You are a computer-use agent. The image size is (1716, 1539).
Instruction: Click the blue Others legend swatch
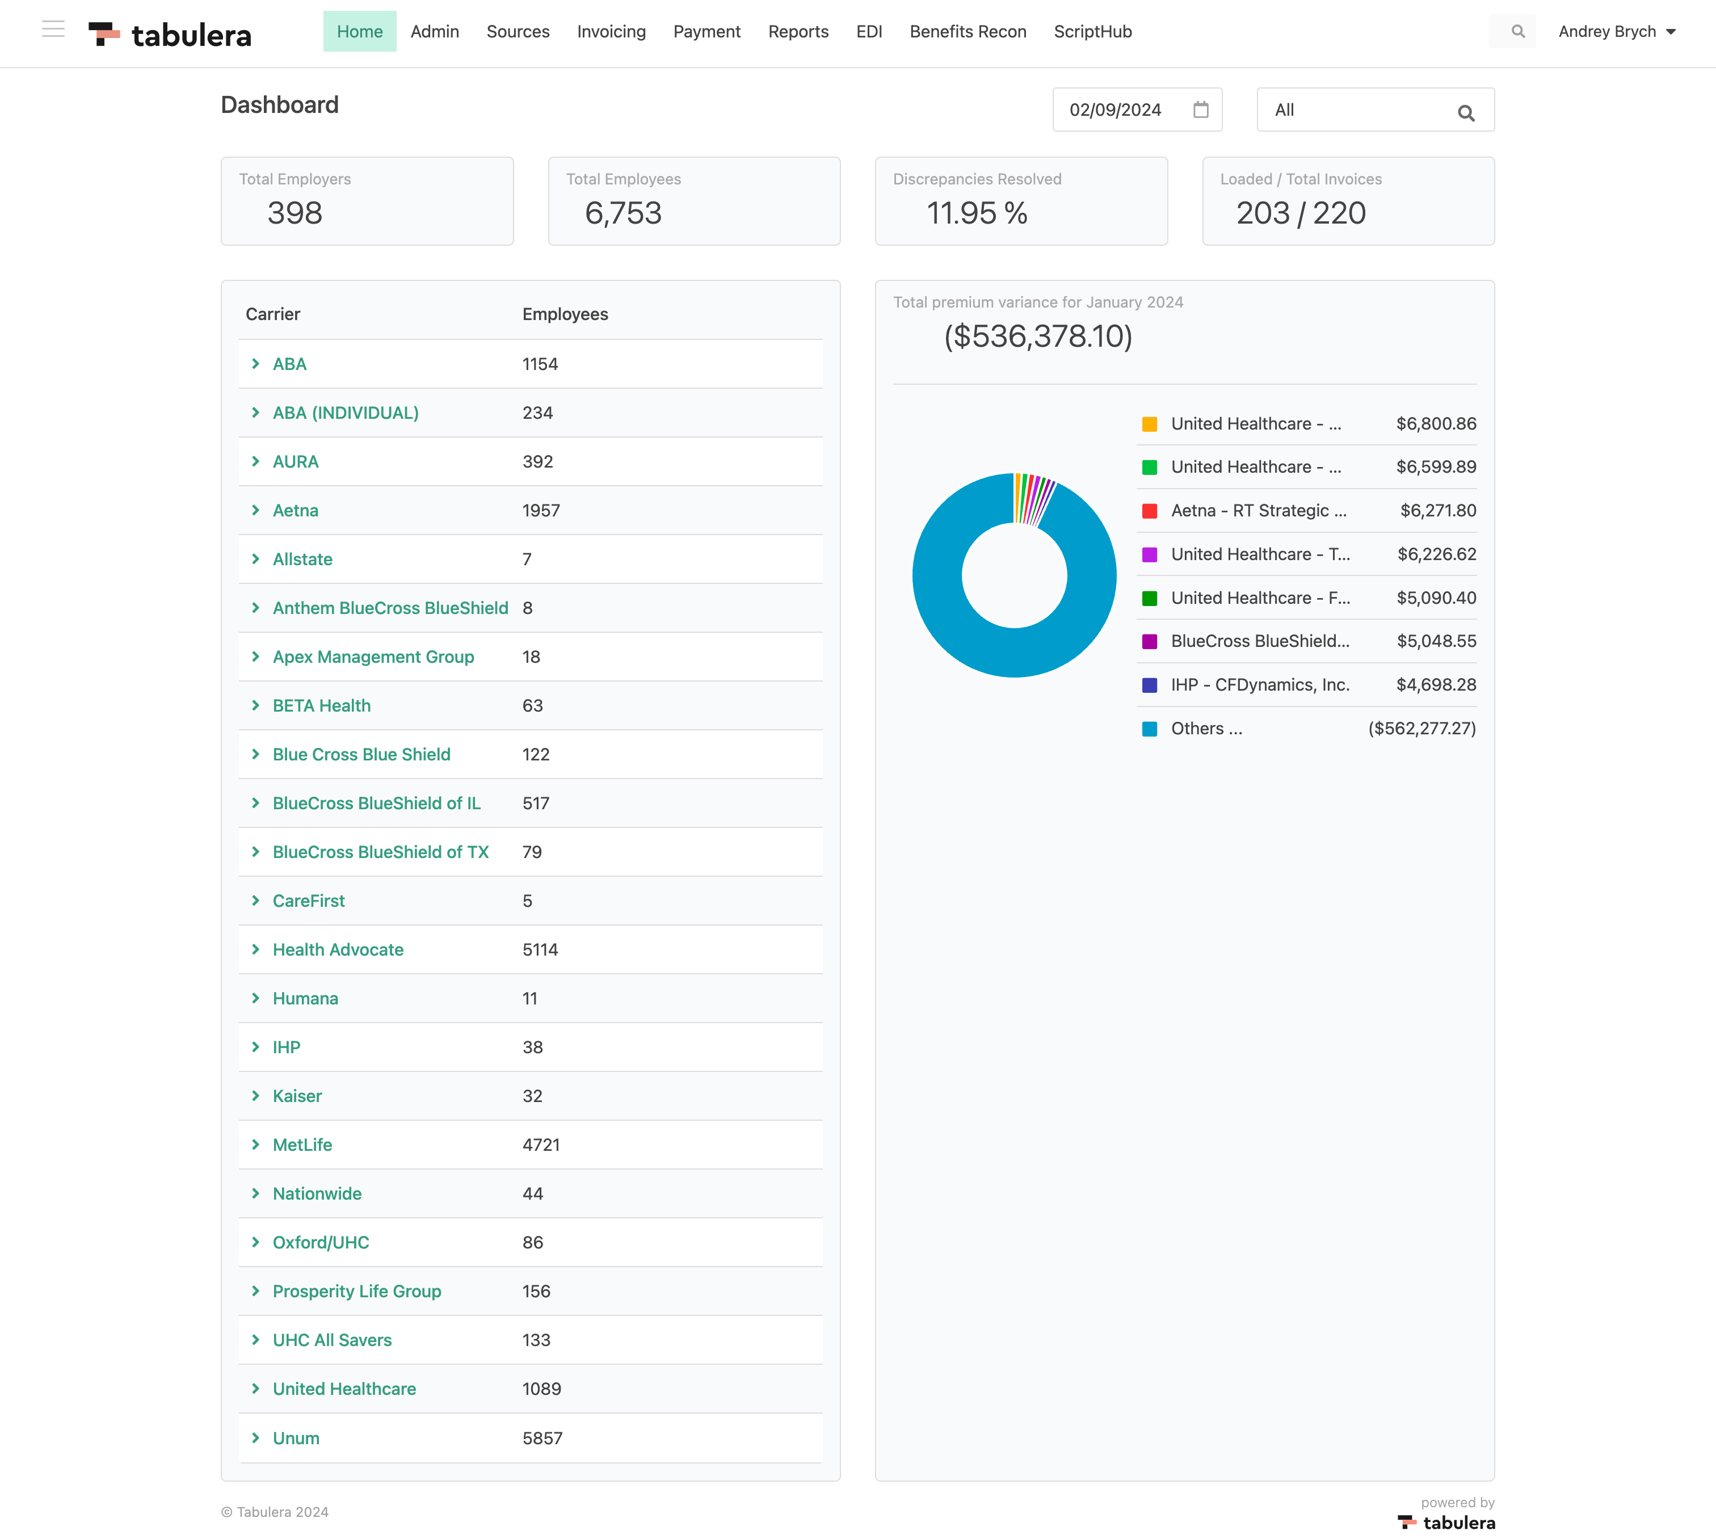pos(1149,729)
